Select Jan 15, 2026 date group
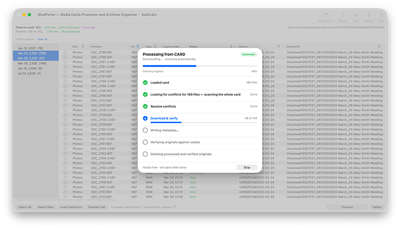Image resolution: width=400 pixels, height=229 pixels. (x=30, y=69)
